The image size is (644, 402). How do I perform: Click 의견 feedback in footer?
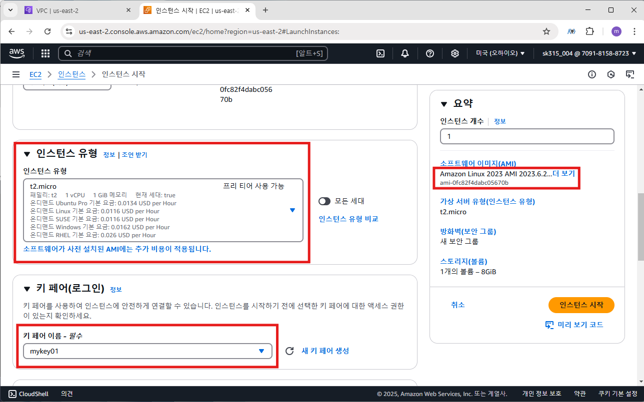tap(67, 394)
